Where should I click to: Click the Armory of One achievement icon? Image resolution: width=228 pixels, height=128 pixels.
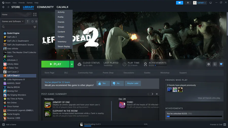coord(48,105)
